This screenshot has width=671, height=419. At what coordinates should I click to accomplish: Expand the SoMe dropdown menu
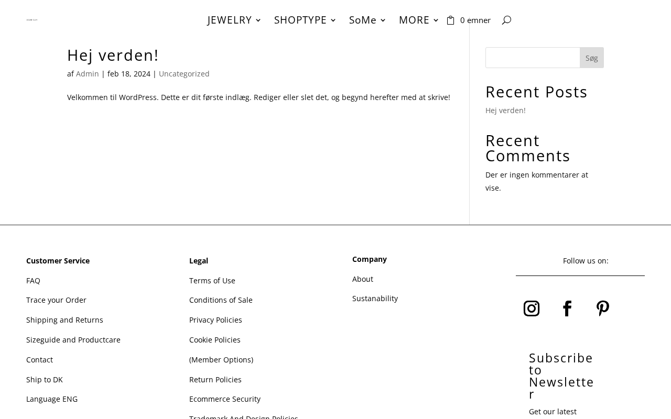367,20
